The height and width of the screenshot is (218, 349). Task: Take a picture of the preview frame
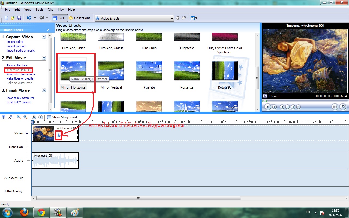[343, 107]
